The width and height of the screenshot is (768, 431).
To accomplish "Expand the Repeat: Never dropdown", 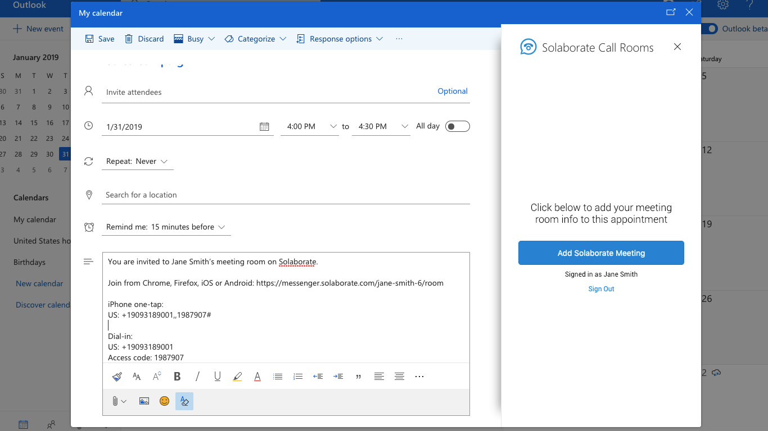I will 138,162.
